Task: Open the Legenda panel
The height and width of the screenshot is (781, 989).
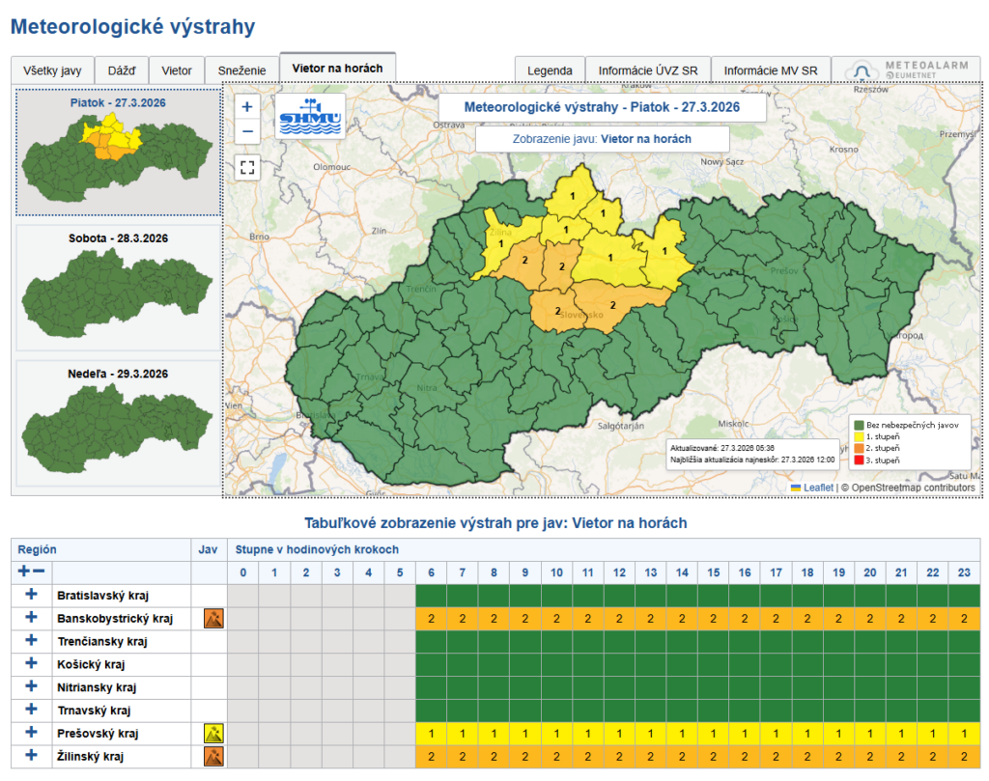Action: coord(551,70)
